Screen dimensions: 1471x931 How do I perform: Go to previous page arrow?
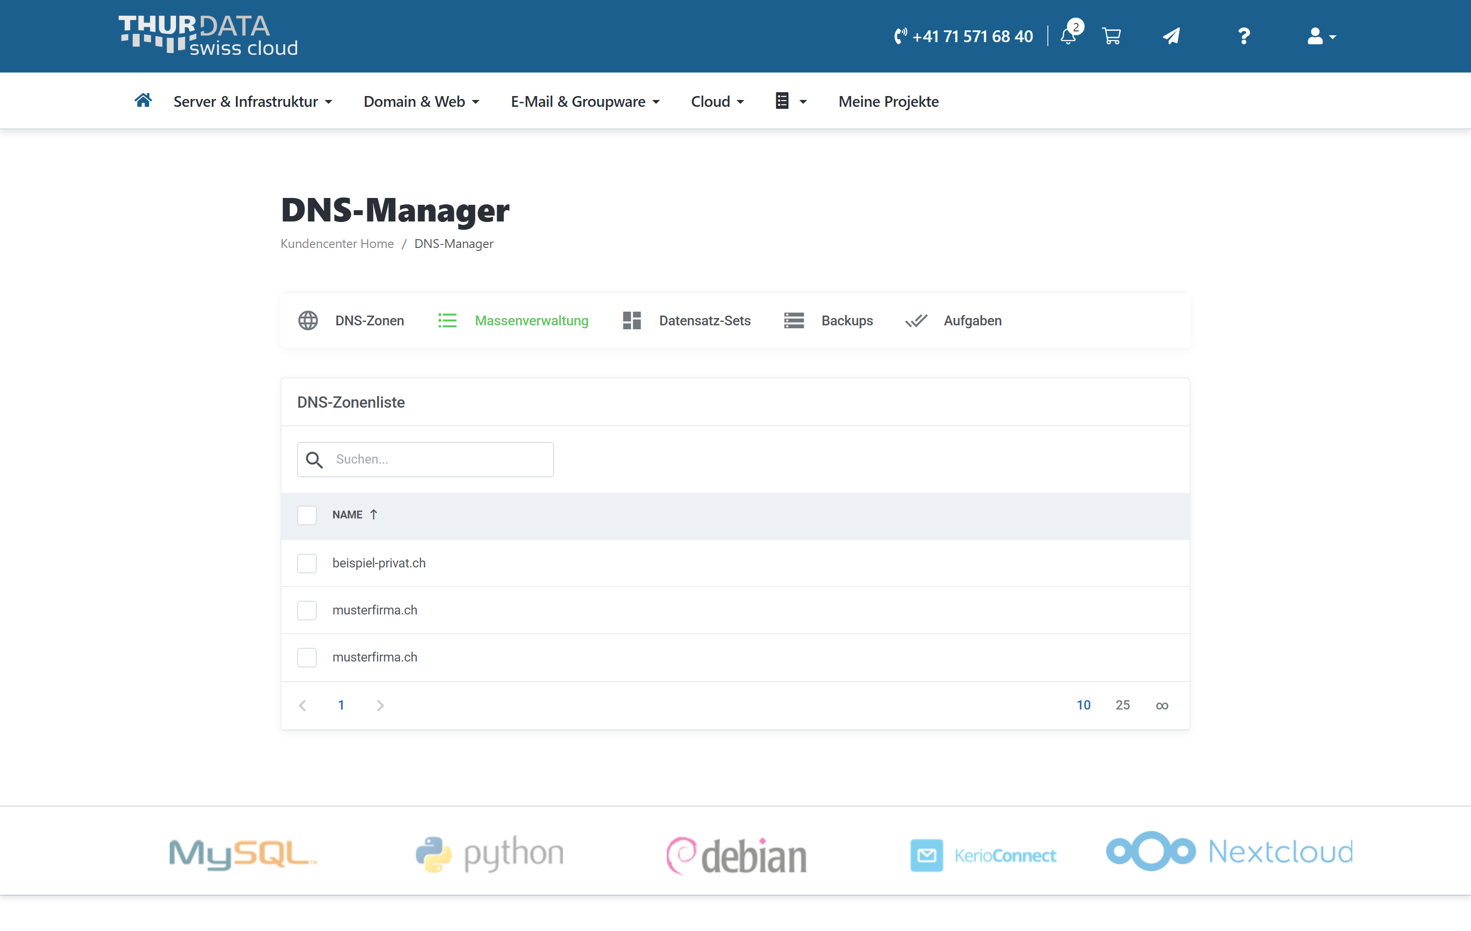click(303, 706)
